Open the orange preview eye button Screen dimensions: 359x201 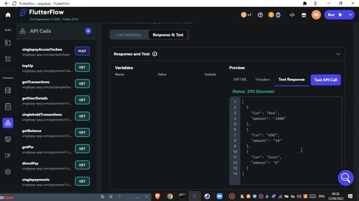tap(316, 15)
